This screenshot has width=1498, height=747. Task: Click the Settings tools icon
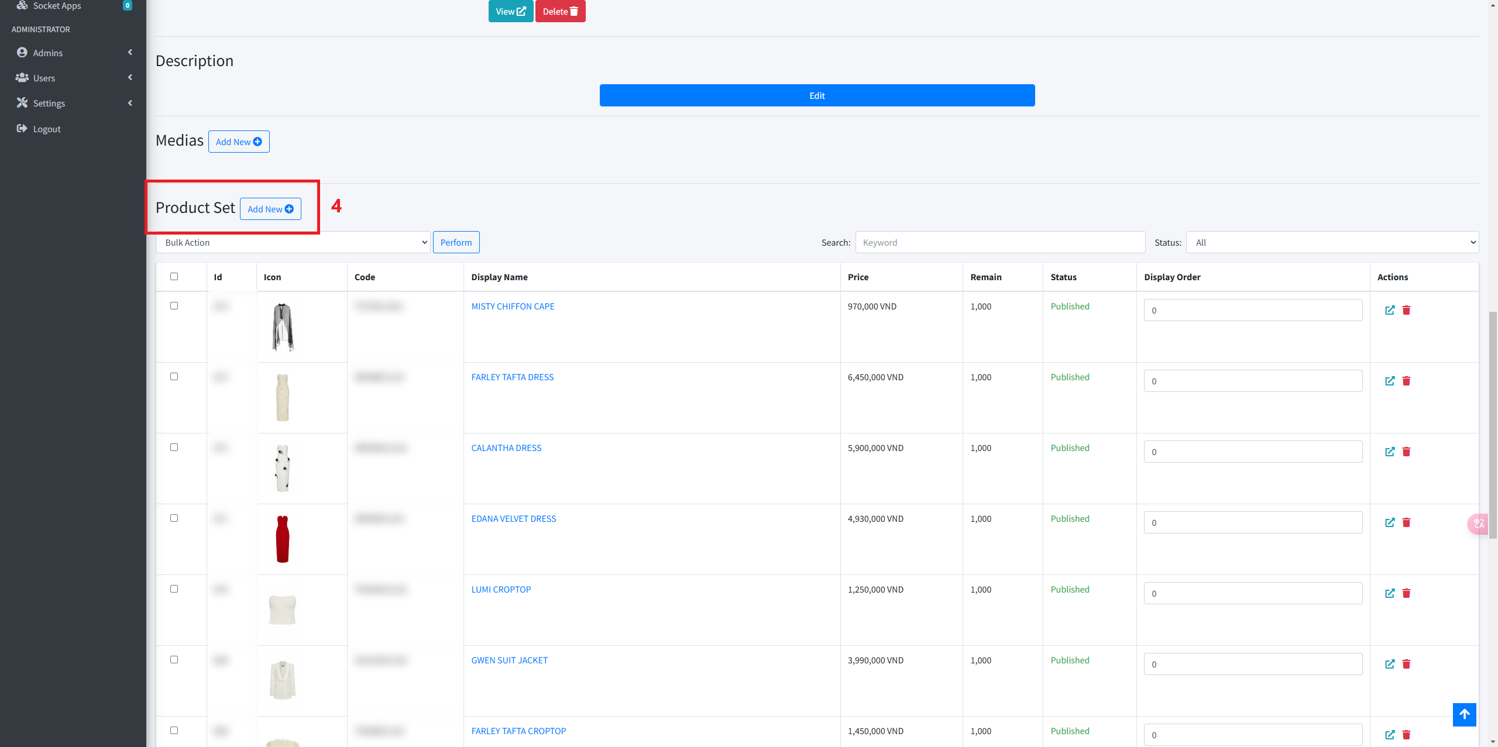pyautogui.click(x=22, y=103)
